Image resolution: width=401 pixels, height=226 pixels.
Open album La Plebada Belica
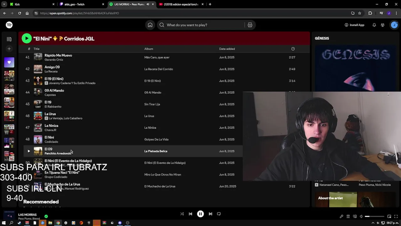(156, 151)
